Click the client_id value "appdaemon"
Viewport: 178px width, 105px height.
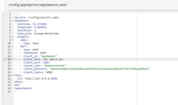[49, 56]
